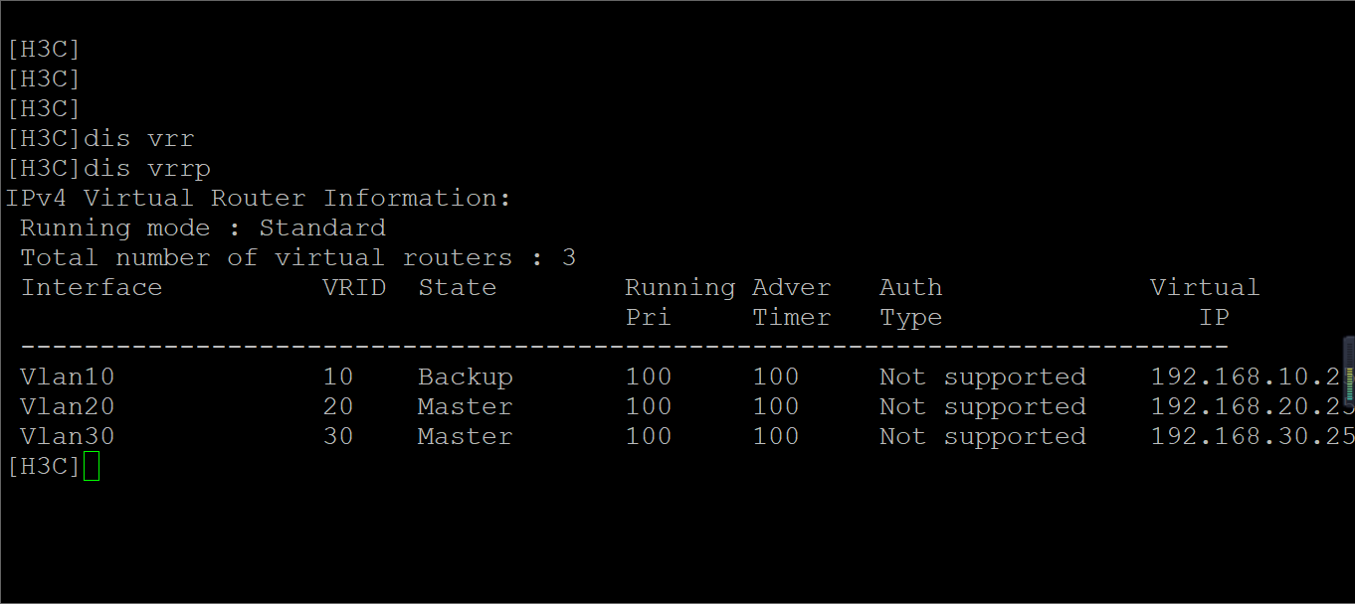Click the green cursor block at the prompt
Screen dimensions: 1355x604
(92, 466)
